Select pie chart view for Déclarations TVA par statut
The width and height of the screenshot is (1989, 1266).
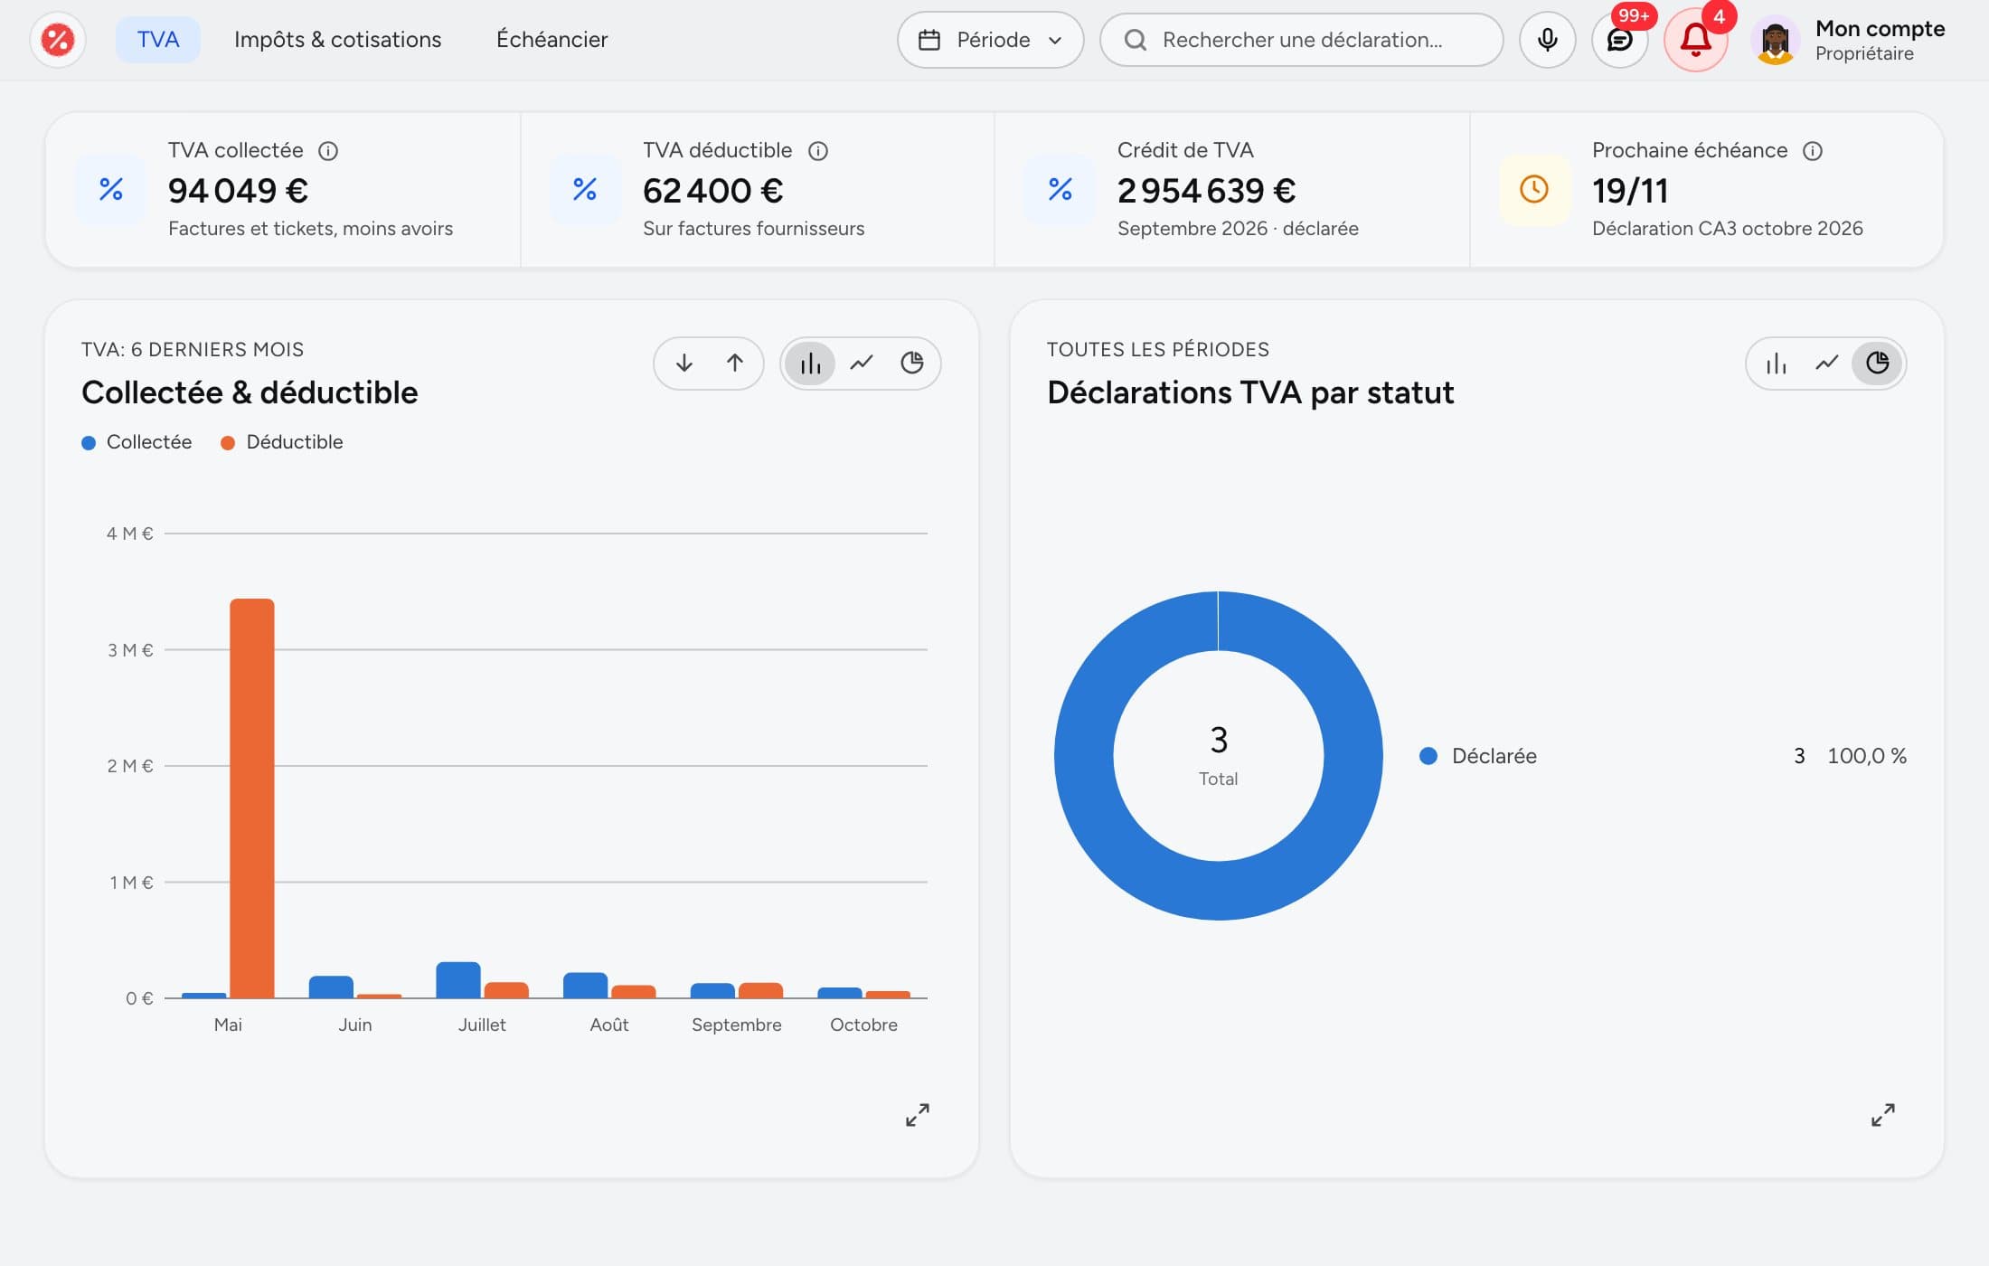click(x=1877, y=363)
